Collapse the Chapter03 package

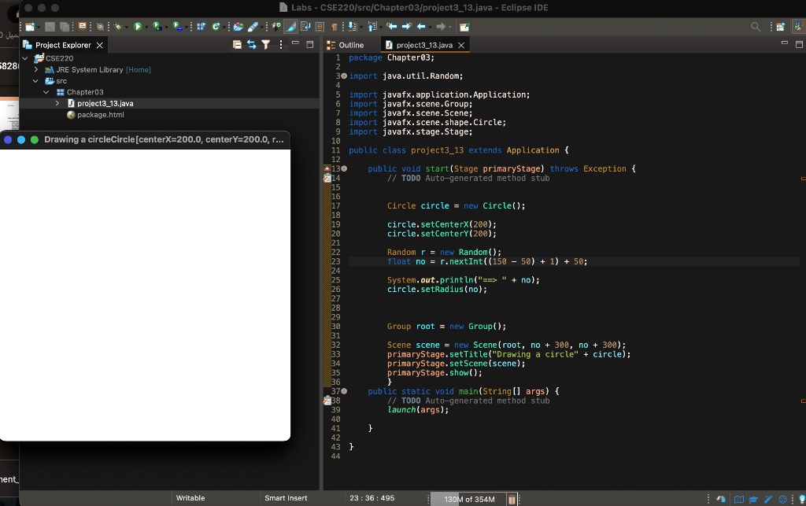tap(46, 92)
